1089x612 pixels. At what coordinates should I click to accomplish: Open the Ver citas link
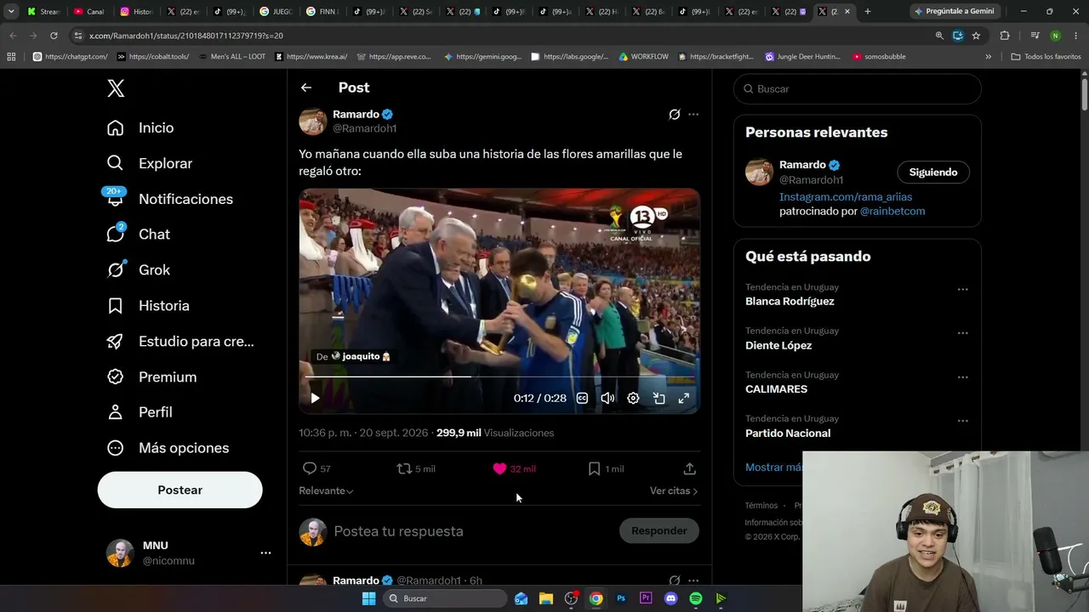point(674,490)
